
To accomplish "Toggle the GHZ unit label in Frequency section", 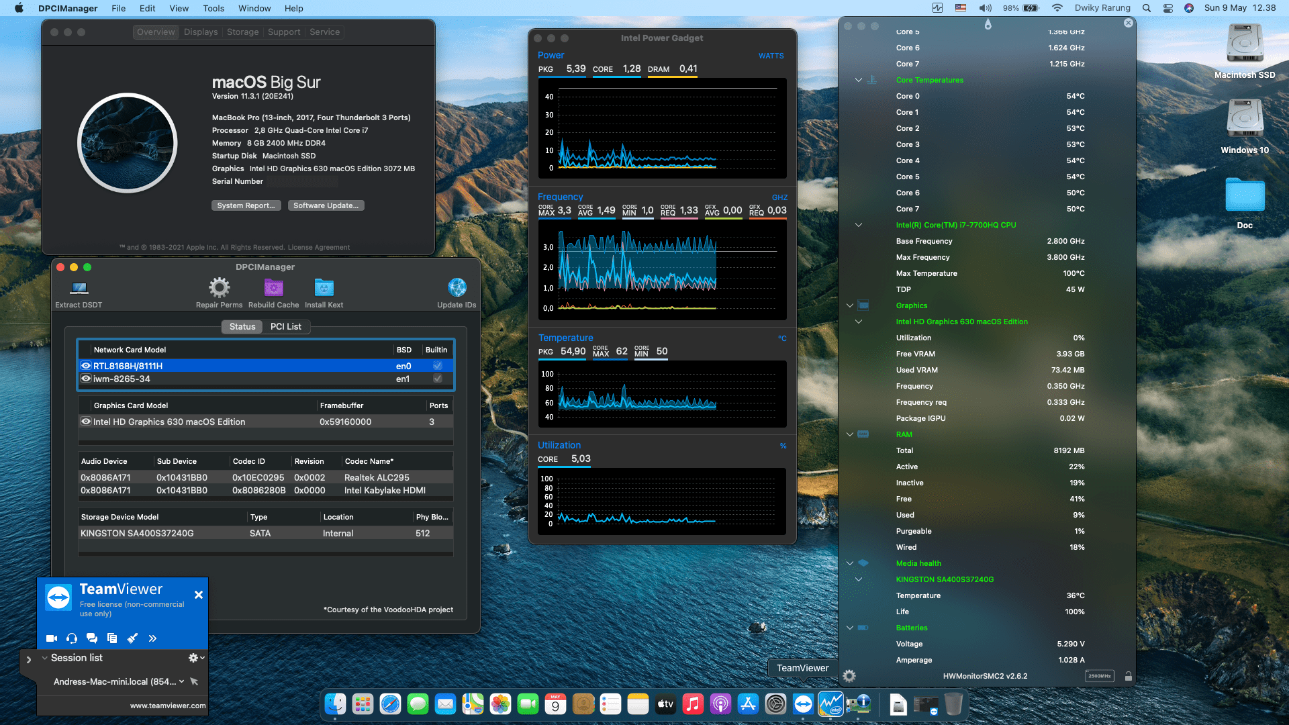I will coord(779,197).
